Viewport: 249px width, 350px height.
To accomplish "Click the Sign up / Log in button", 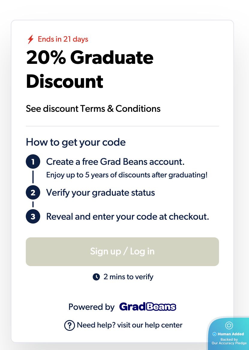I will click(122, 252).
